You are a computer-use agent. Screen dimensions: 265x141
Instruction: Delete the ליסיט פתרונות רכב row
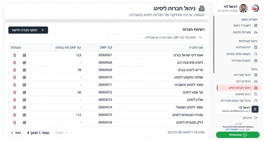[15, 63]
